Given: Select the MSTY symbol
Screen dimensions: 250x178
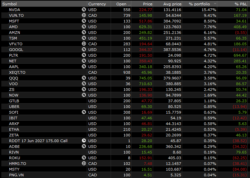Looking at the screenshot, I should click(14, 169).
